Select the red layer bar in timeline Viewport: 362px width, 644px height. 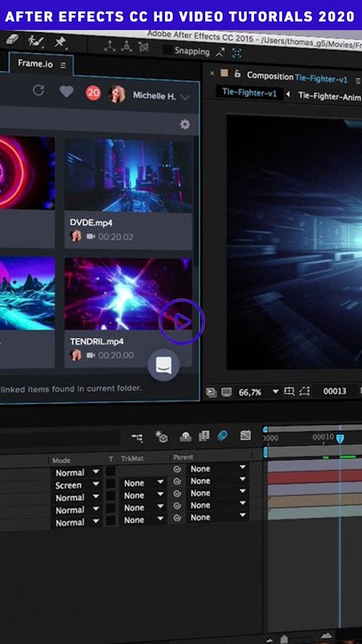[315, 477]
